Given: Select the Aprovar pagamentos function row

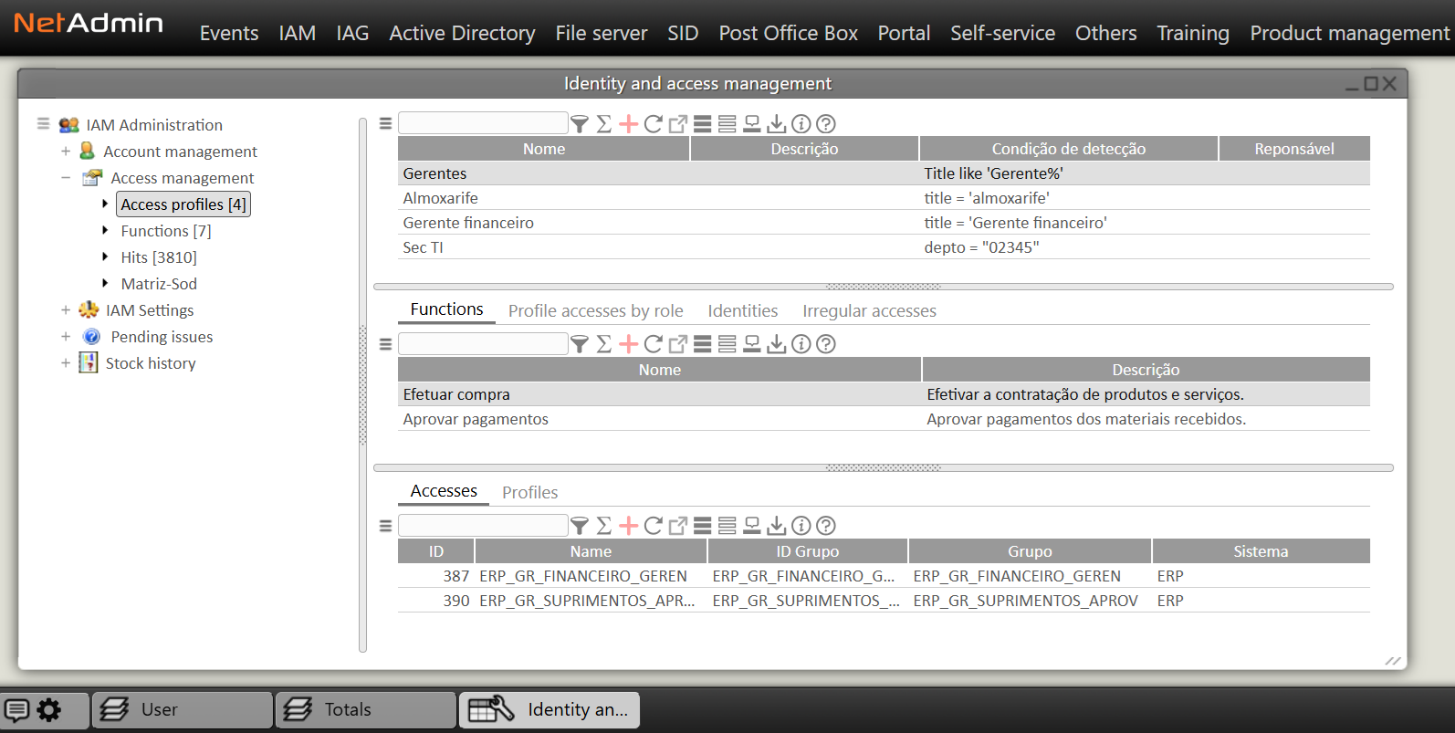Looking at the screenshot, I should (x=884, y=419).
